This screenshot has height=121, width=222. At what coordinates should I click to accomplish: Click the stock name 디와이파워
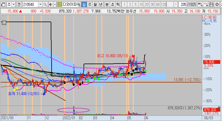72,4
